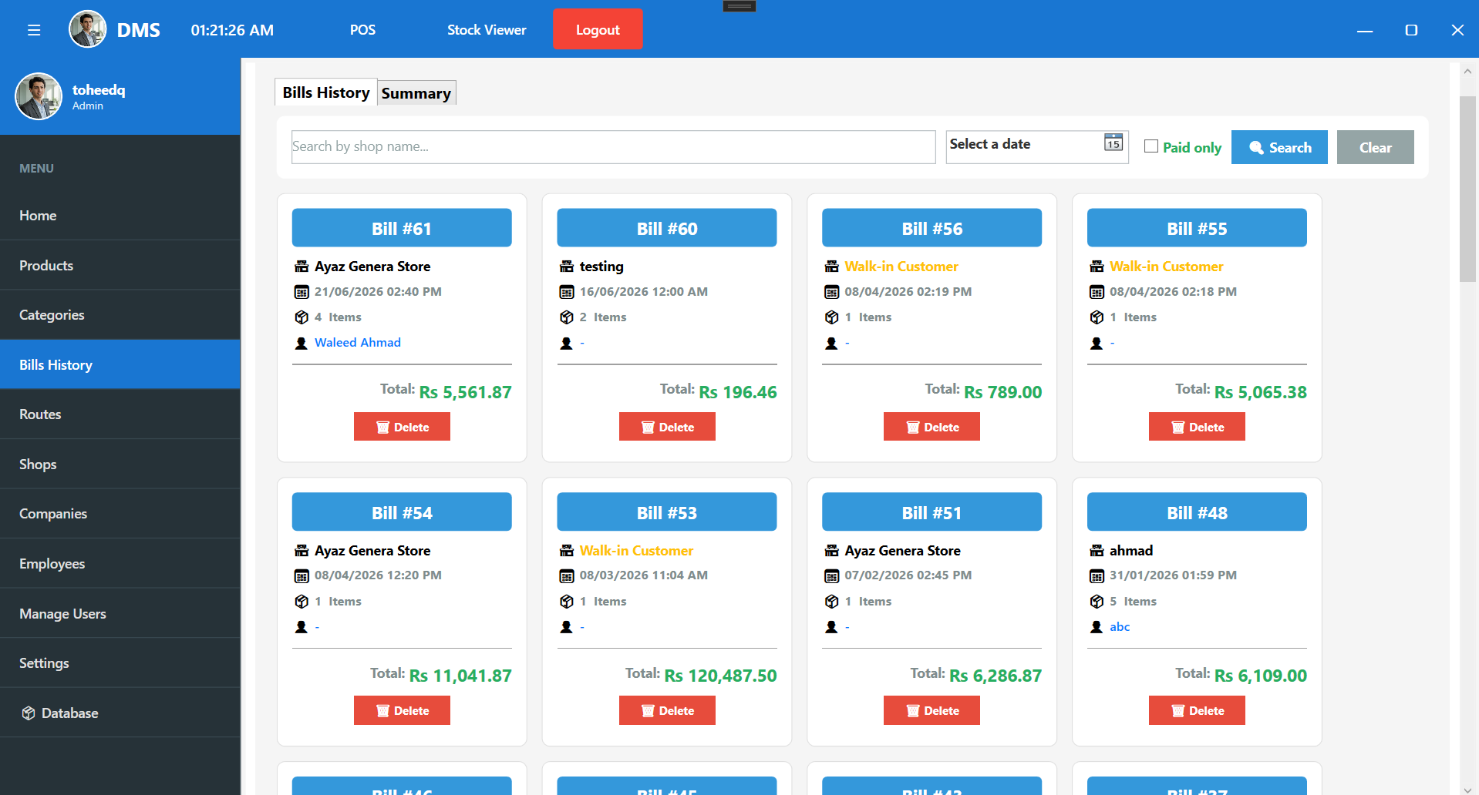The image size is (1479, 795).
Task: Click the person icon in Bill #51
Action: 832,627
